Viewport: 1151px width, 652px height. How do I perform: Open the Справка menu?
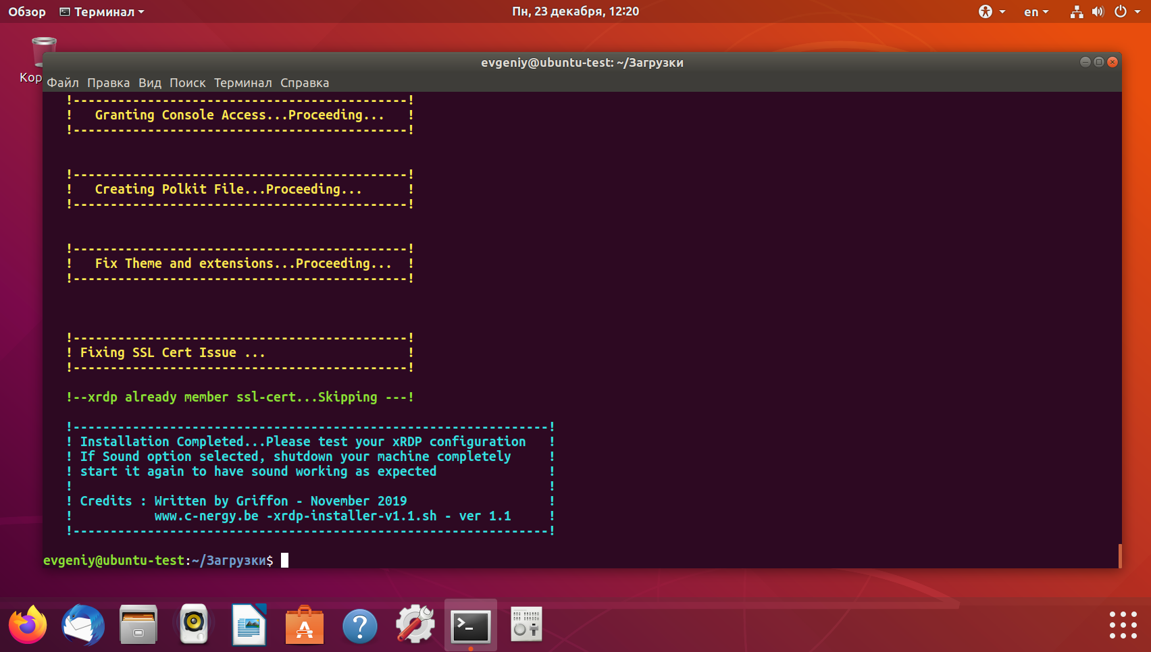click(305, 82)
